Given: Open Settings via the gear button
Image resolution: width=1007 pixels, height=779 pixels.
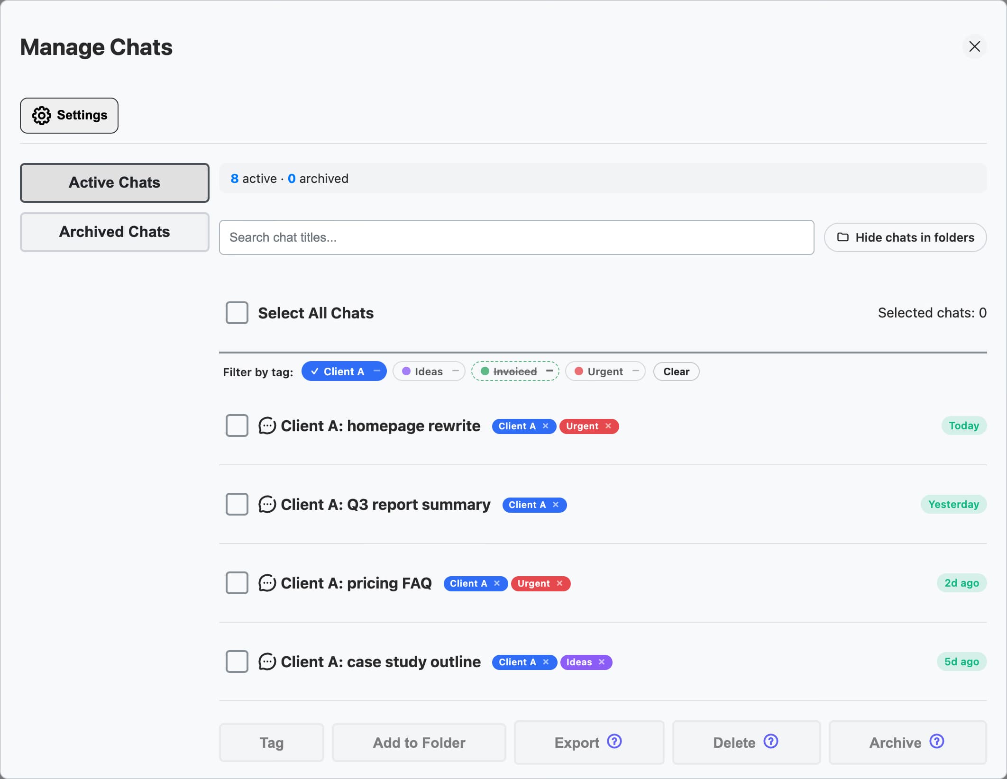Looking at the screenshot, I should 69,116.
